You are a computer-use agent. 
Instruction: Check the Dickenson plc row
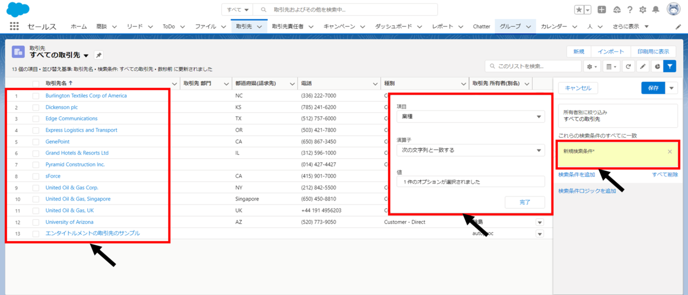36,107
